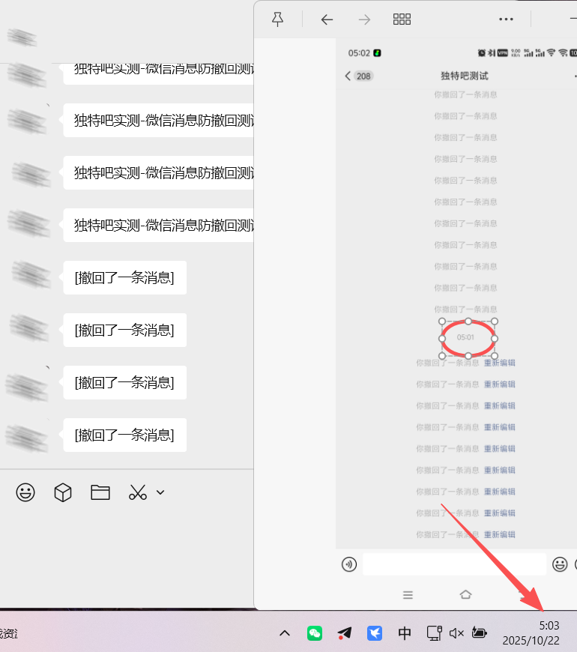Open the send file folder icon in WeChat

coord(100,492)
